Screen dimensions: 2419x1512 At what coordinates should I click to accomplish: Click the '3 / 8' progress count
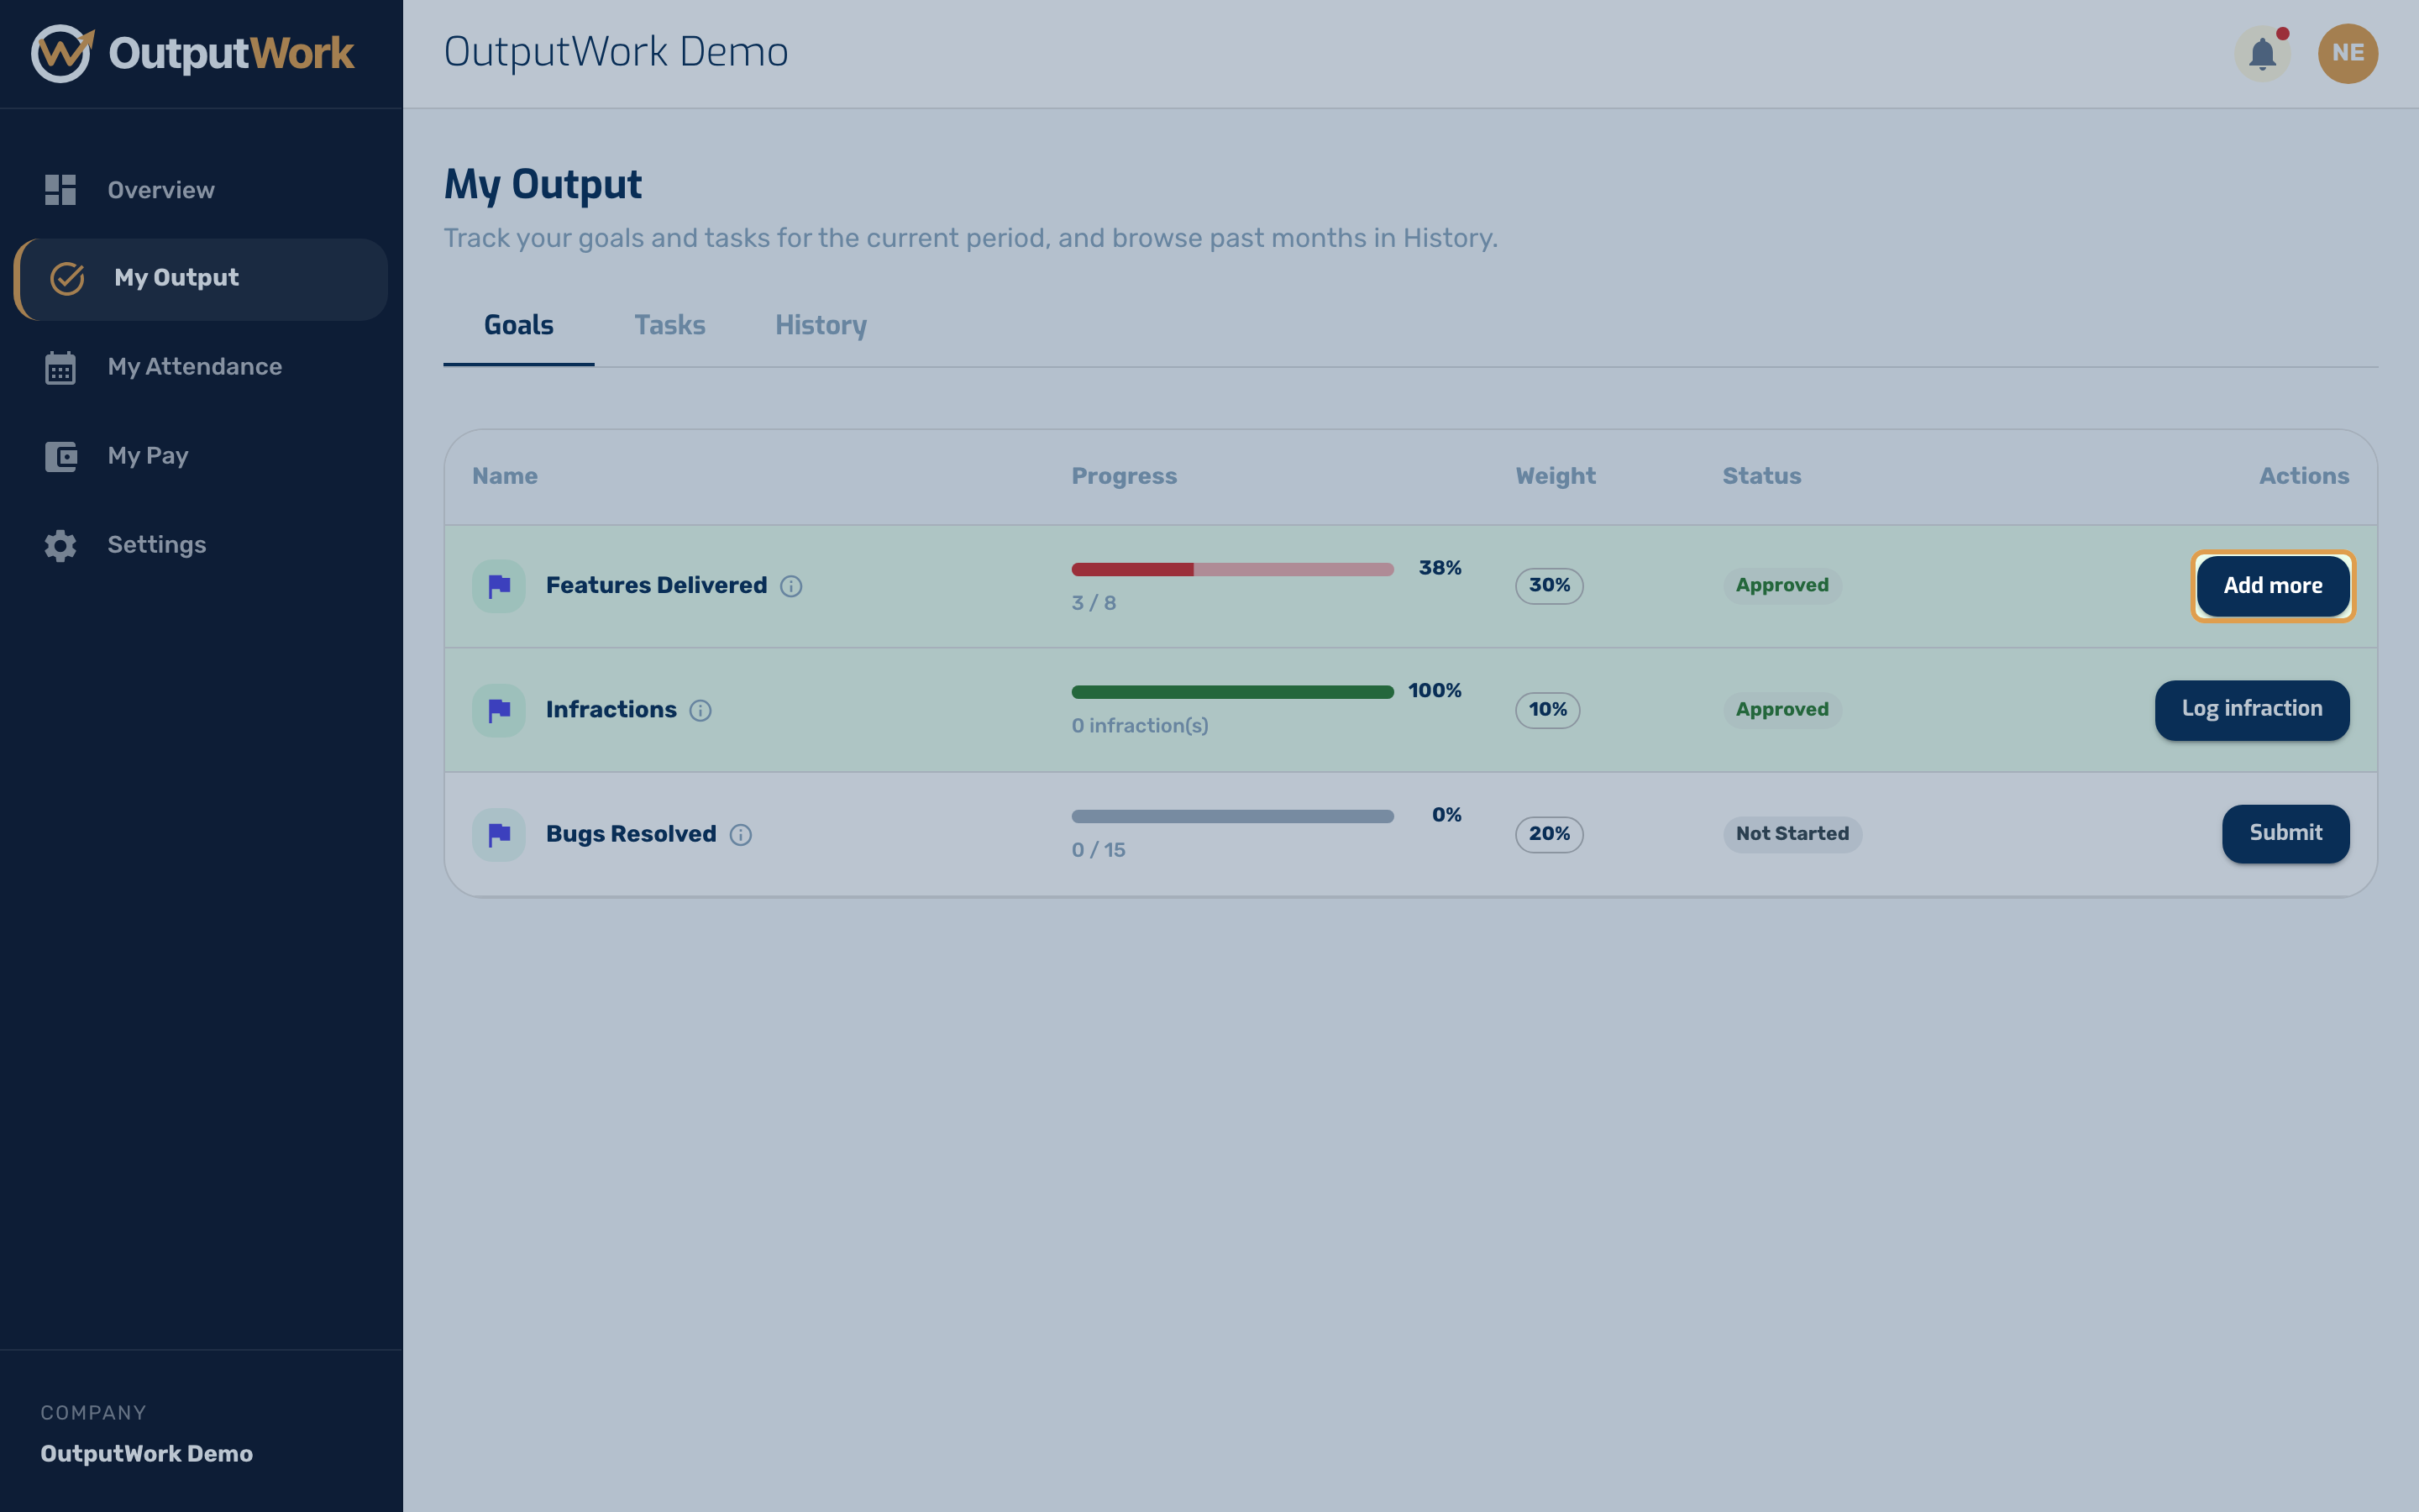tap(1094, 603)
